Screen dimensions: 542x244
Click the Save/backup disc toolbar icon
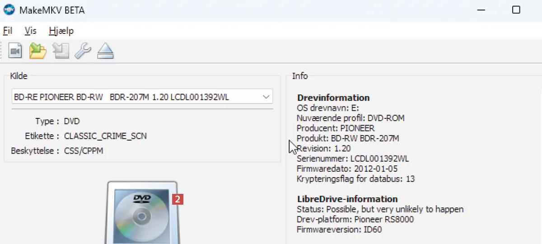61,51
